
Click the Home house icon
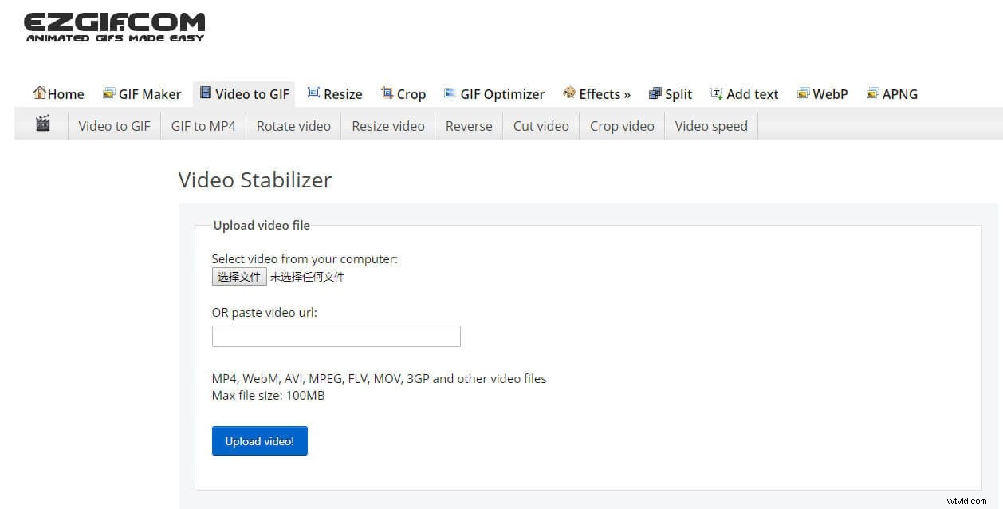[40, 93]
